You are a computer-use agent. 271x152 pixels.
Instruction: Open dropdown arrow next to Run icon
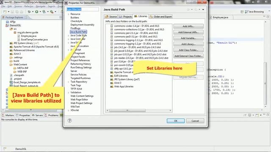pyautogui.click(x=40, y=12)
